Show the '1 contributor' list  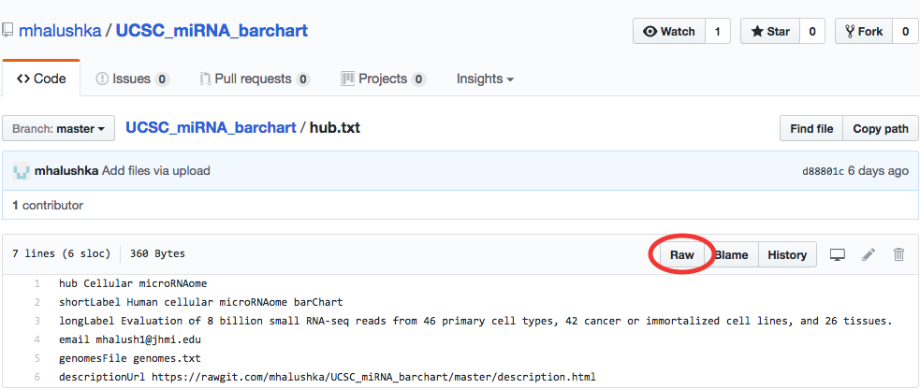[48, 206]
